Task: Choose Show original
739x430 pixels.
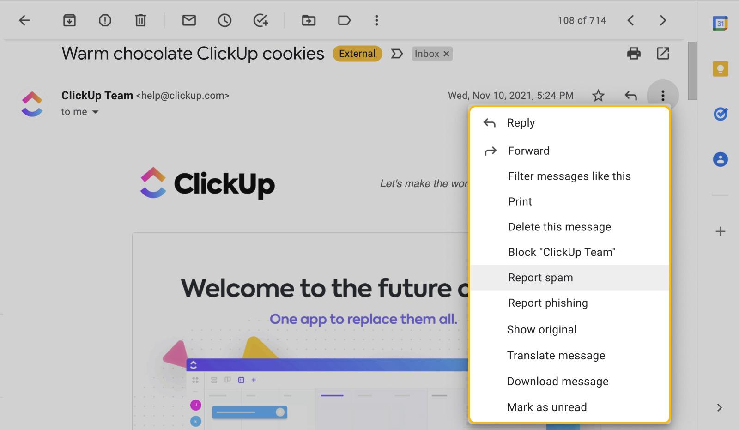Action: [569, 330]
